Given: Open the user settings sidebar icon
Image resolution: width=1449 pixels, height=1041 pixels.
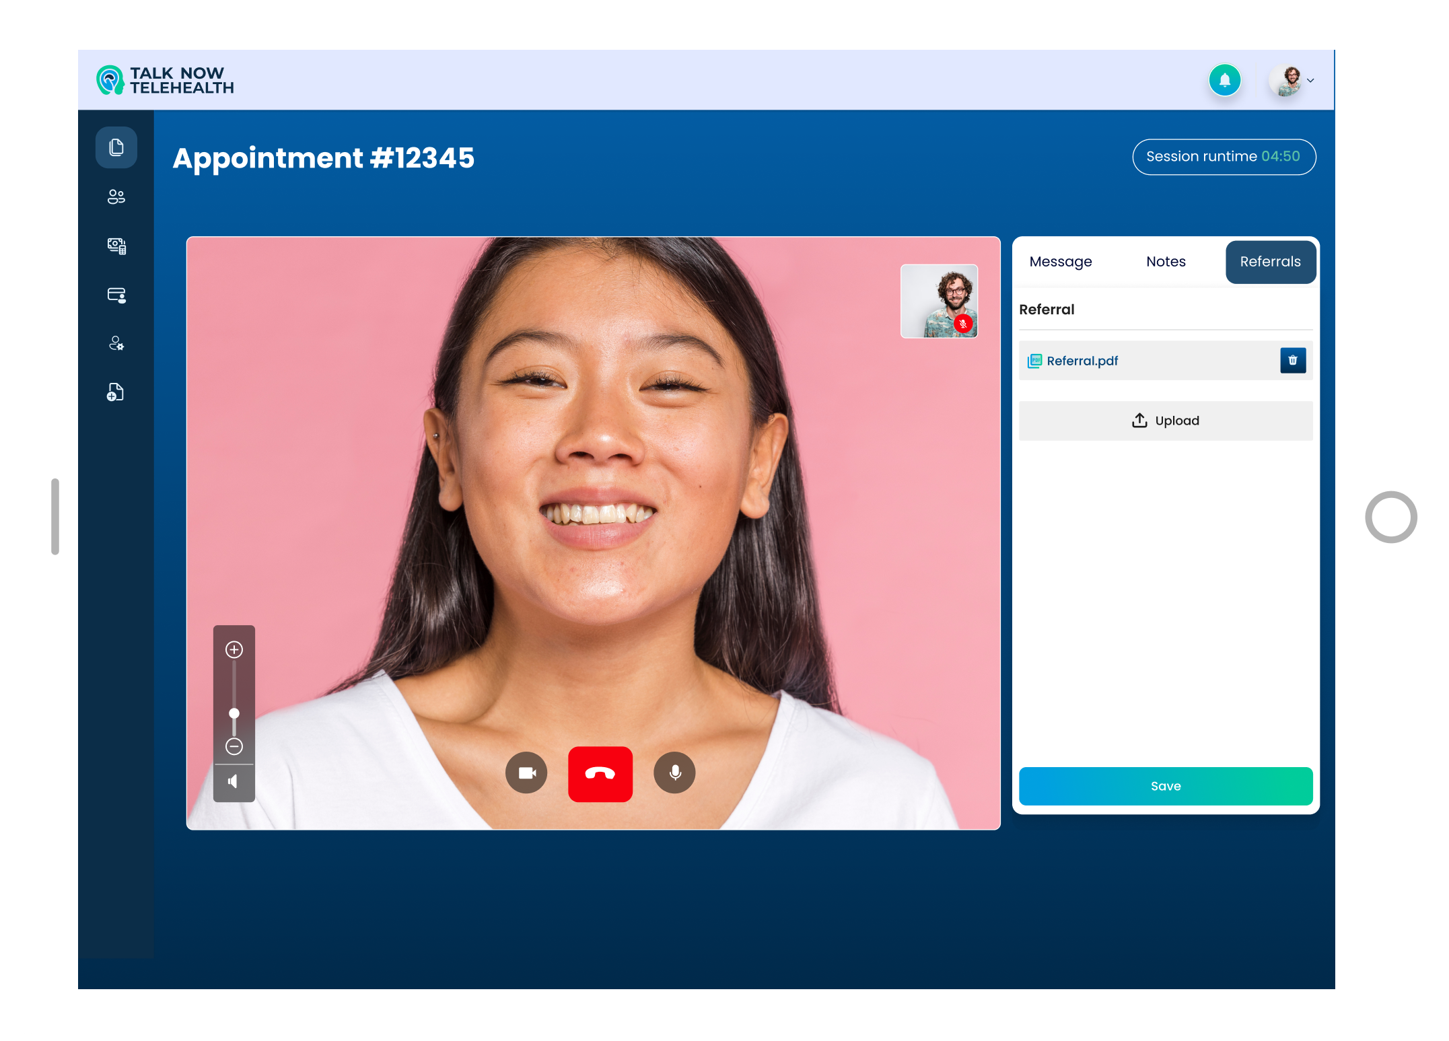Looking at the screenshot, I should (x=116, y=344).
